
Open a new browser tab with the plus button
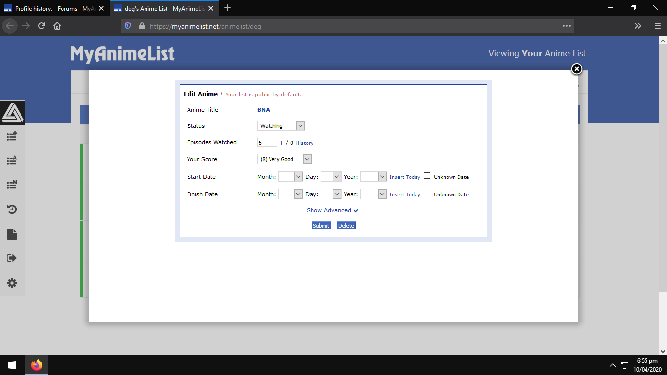tap(227, 8)
